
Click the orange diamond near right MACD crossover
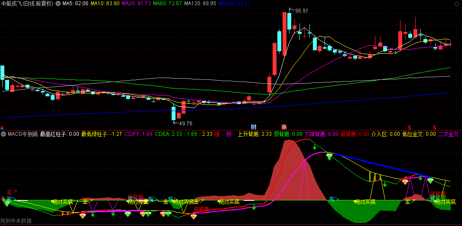[405, 182]
